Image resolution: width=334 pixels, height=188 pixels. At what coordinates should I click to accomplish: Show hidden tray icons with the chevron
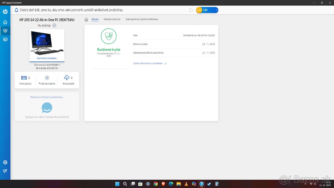tap(305, 184)
